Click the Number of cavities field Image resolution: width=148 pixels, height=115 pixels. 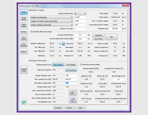point(80,29)
